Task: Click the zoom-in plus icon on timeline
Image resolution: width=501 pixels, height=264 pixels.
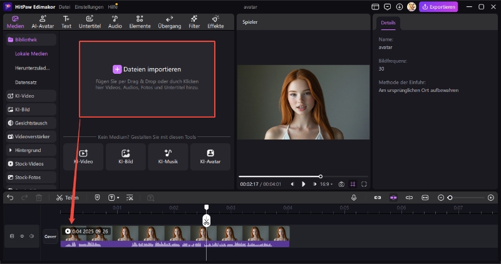Action: click(490, 197)
